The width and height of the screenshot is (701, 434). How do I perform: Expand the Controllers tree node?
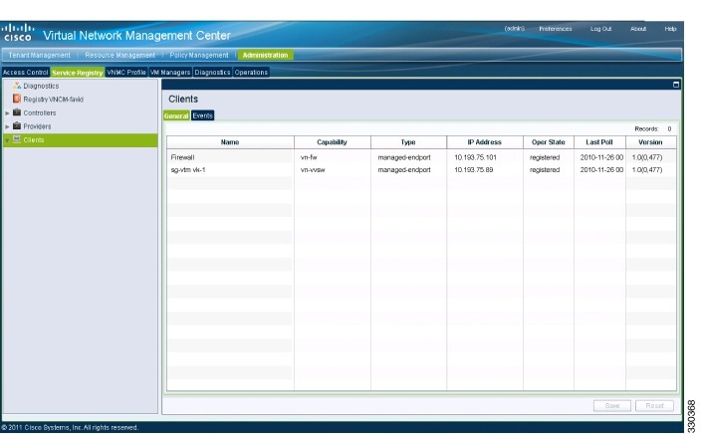[x=7, y=113]
